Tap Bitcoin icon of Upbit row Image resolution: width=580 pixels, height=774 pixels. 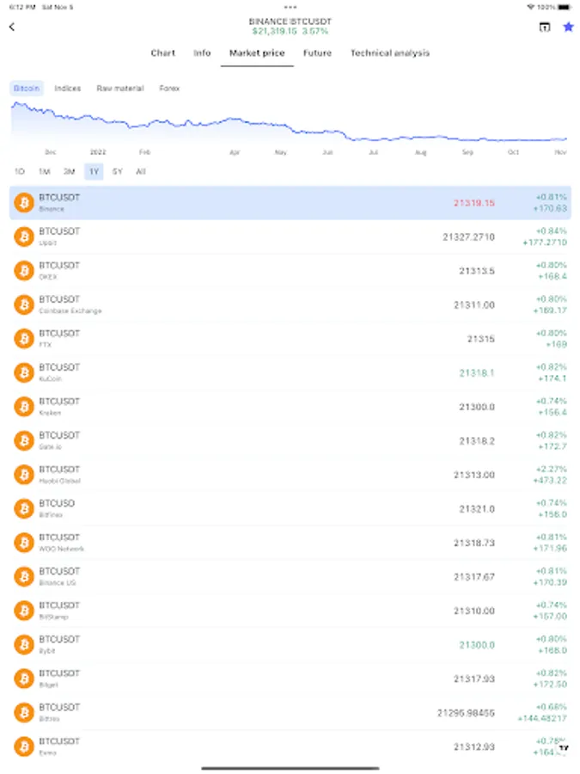[24, 236]
